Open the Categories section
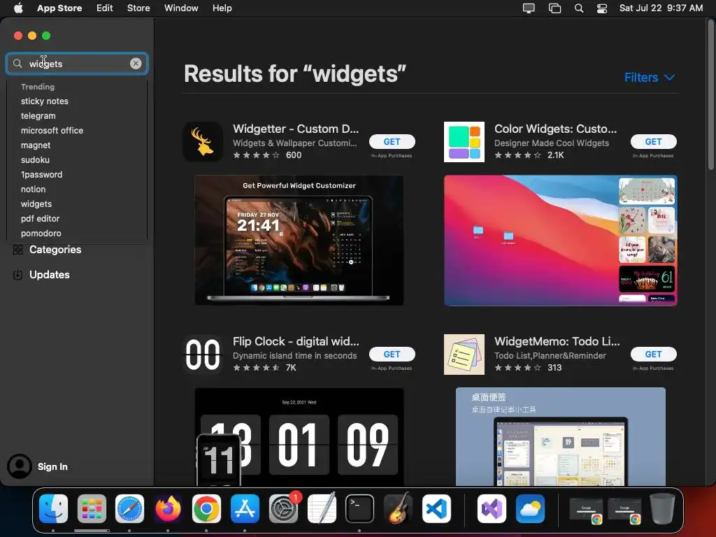Screen dimensions: 716x537 coord(55,250)
